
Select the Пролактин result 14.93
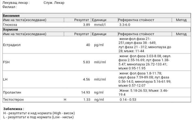point(85,92)
